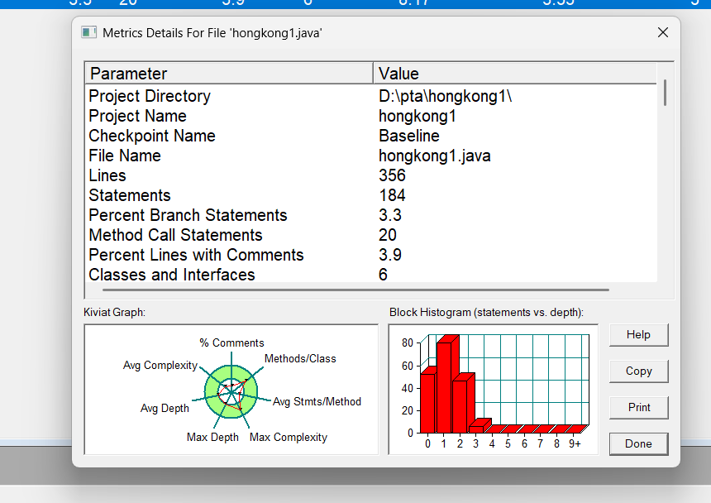Screen dimensions: 711x503
Task: Click the dialog title bar app icon
Action: pyautogui.click(x=88, y=32)
